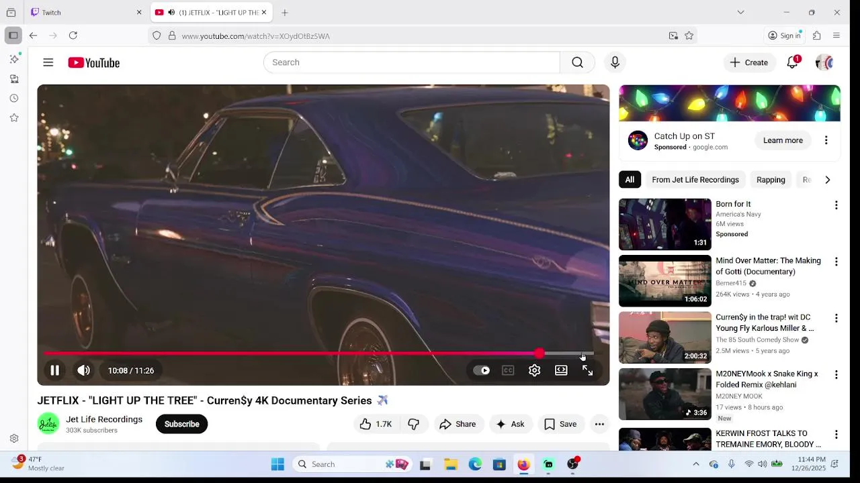List all tabs dropdown arrow

click(x=740, y=12)
